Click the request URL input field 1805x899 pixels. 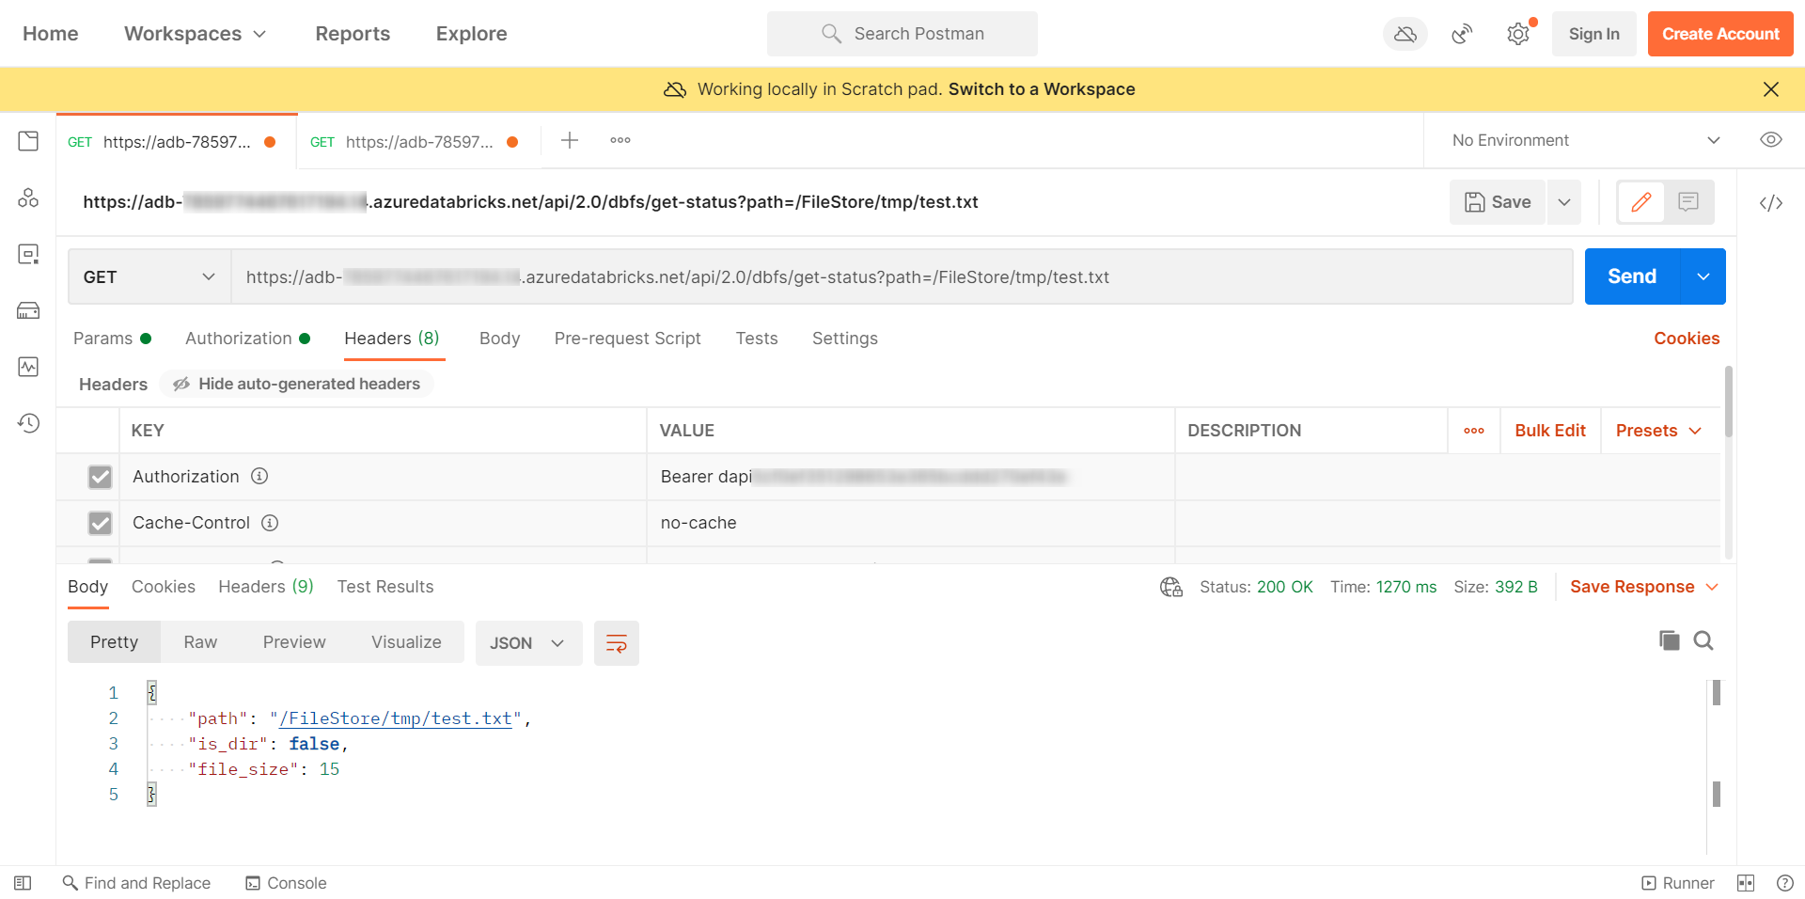coord(902,276)
